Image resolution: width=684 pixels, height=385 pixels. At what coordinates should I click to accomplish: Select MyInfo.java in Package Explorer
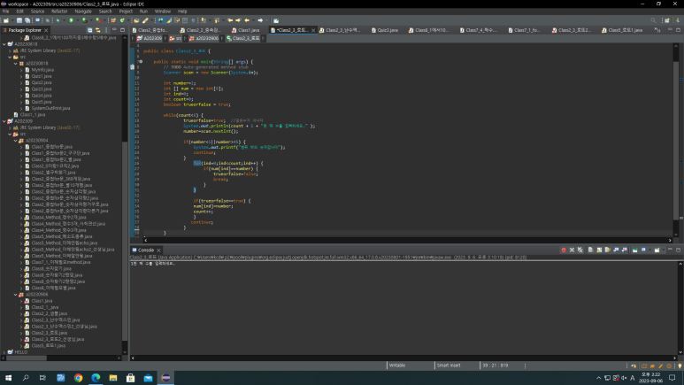point(42,70)
